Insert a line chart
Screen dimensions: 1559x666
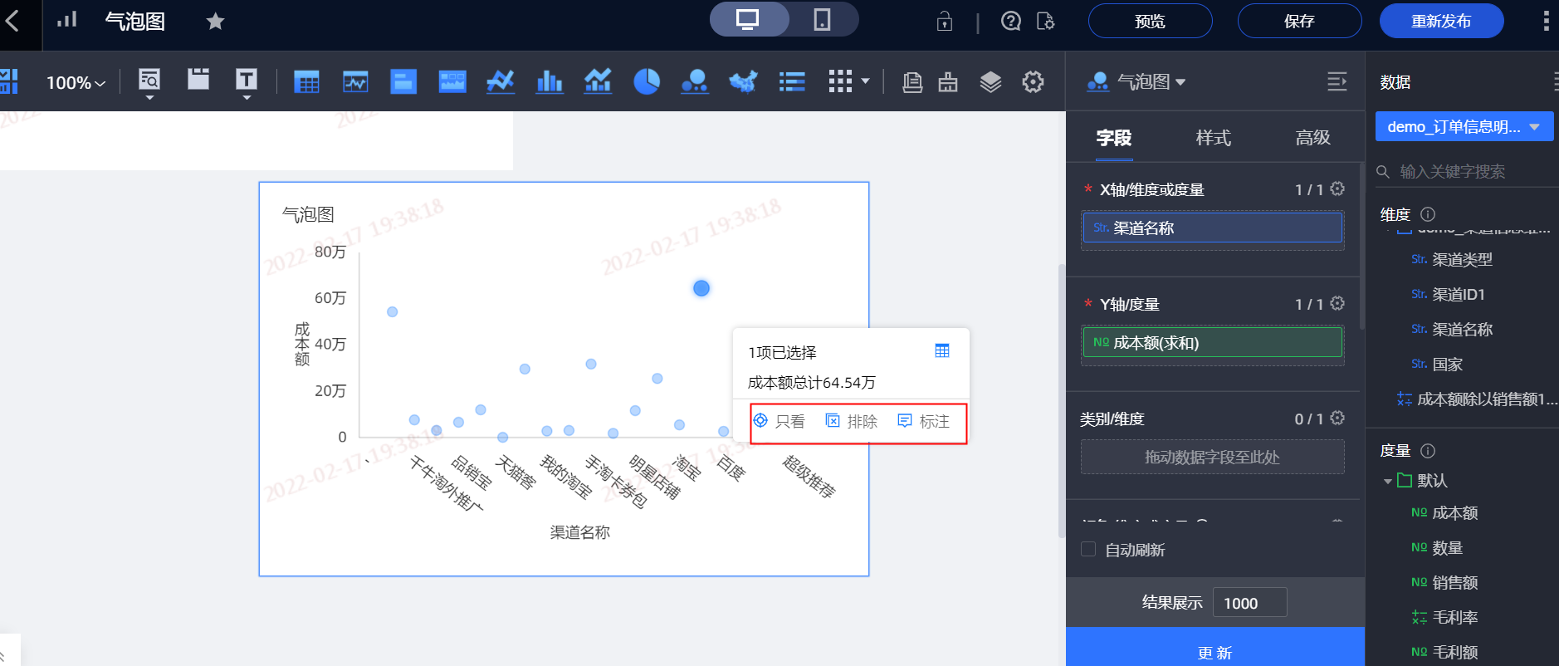pos(501,81)
